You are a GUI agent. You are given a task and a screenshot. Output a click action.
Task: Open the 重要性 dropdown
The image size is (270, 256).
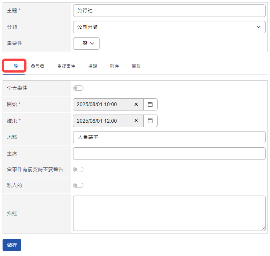point(86,43)
